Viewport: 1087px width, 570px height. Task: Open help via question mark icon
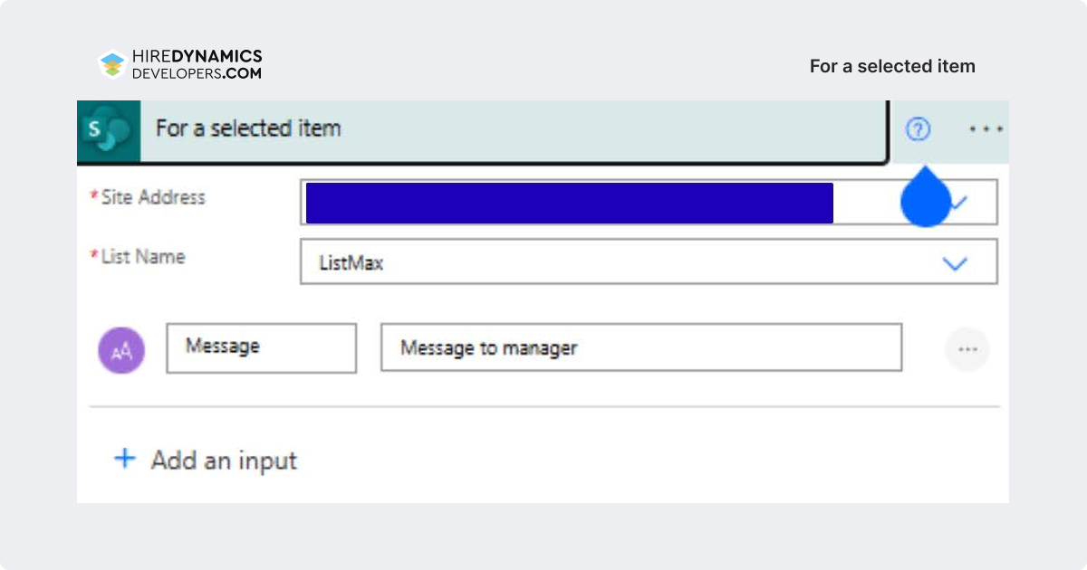point(918,130)
